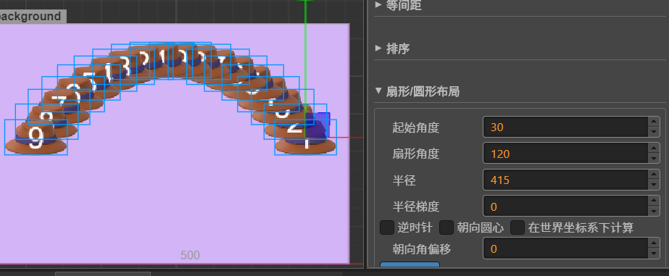Click the 起始角度 input field

click(x=566, y=127)
